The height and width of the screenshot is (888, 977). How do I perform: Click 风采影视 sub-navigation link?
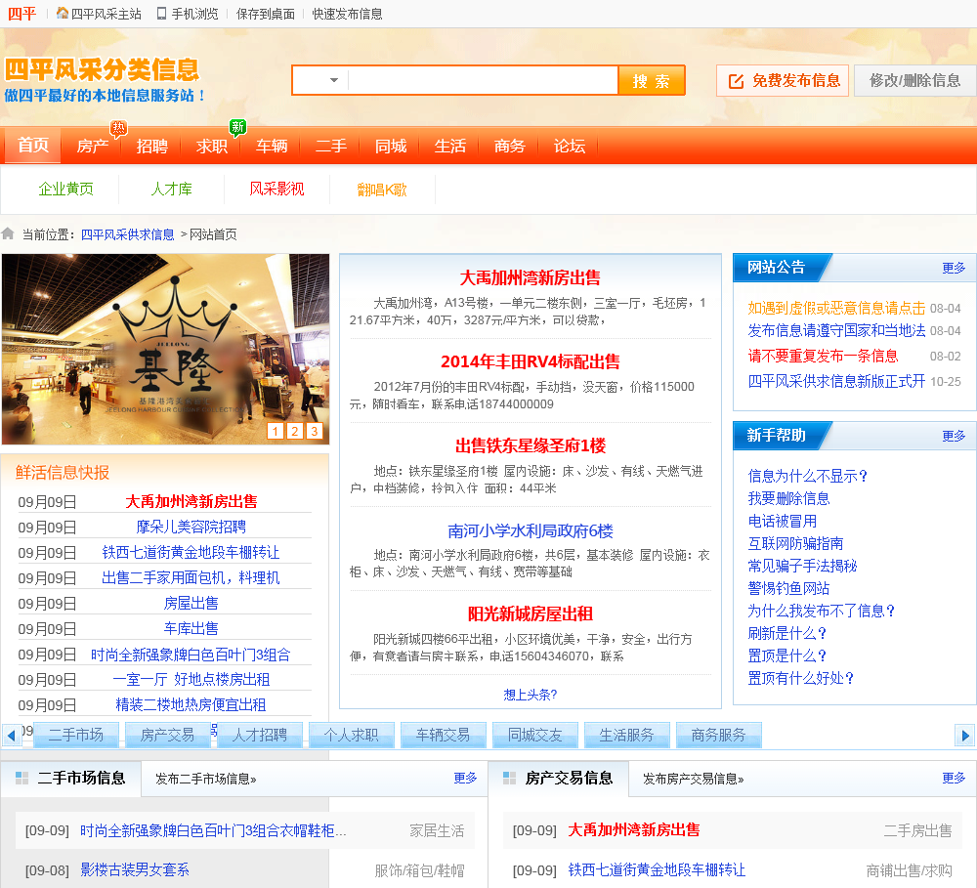tap(276, 189)
